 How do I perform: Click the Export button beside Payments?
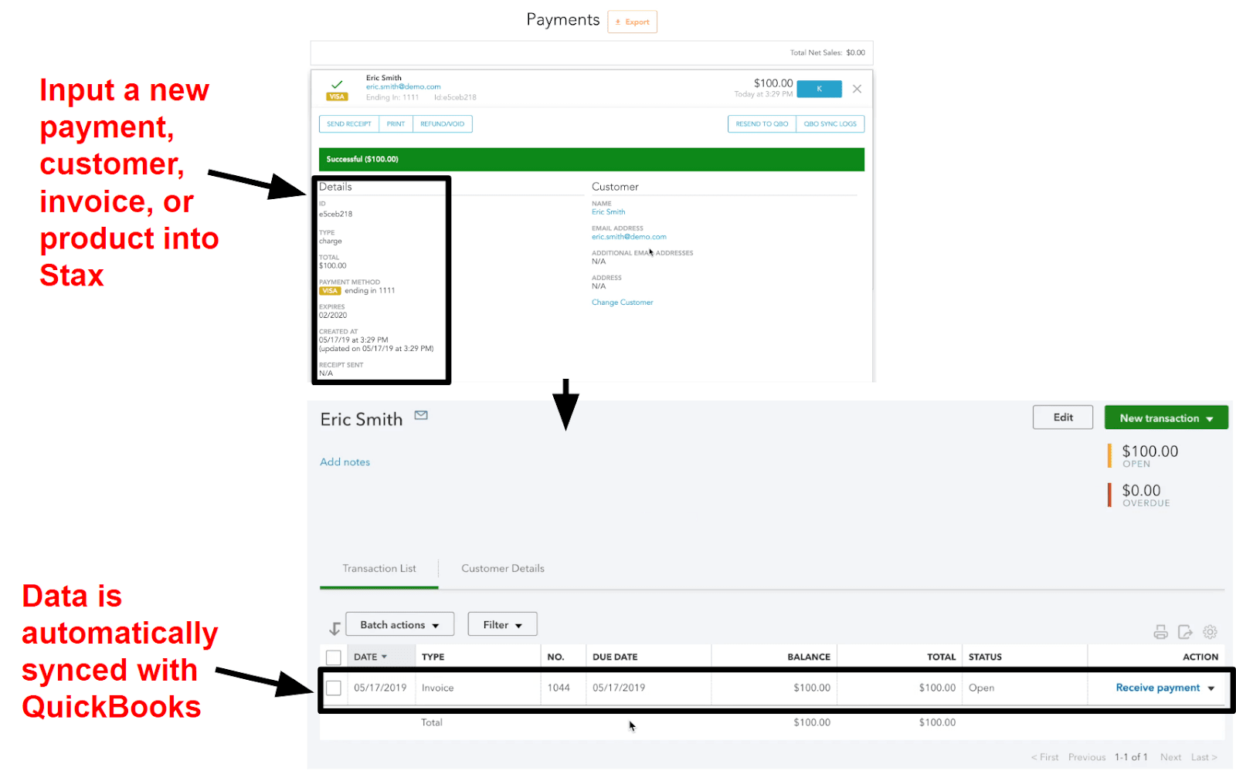[x=632, y=22]
